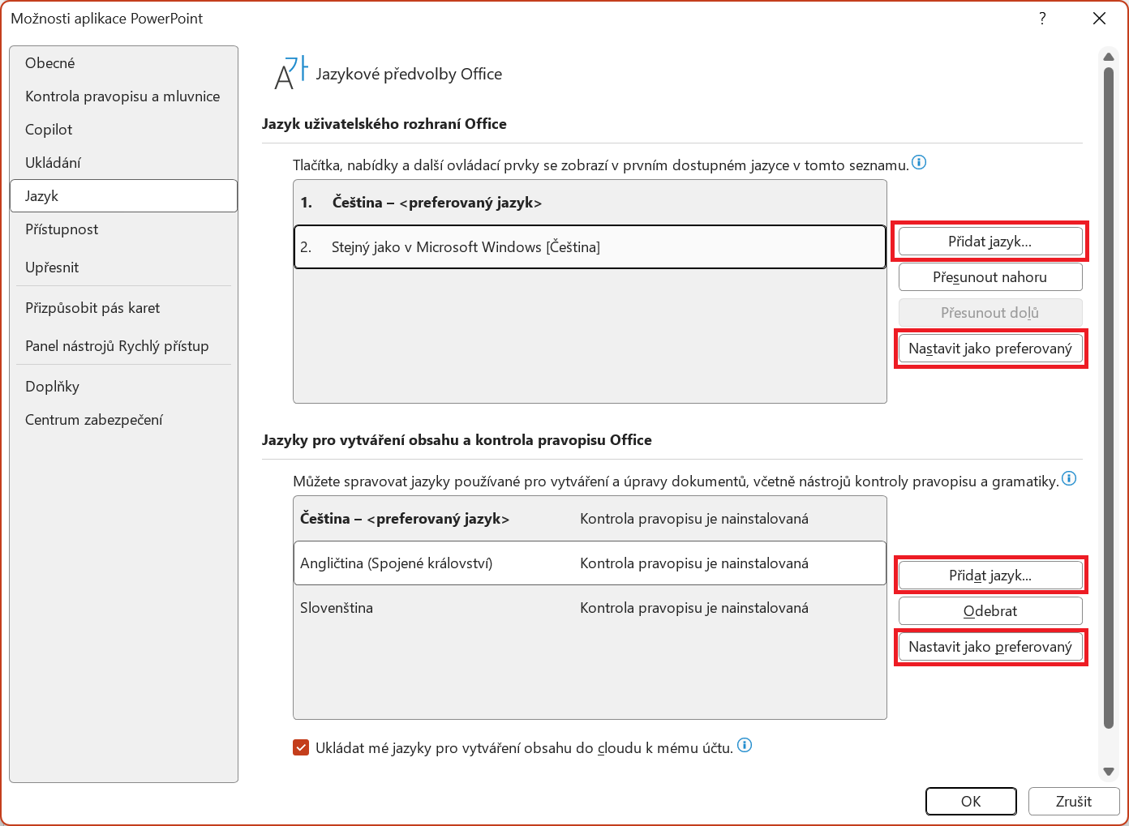Click the info icon beside the authoring languages description

[1069, 478]
